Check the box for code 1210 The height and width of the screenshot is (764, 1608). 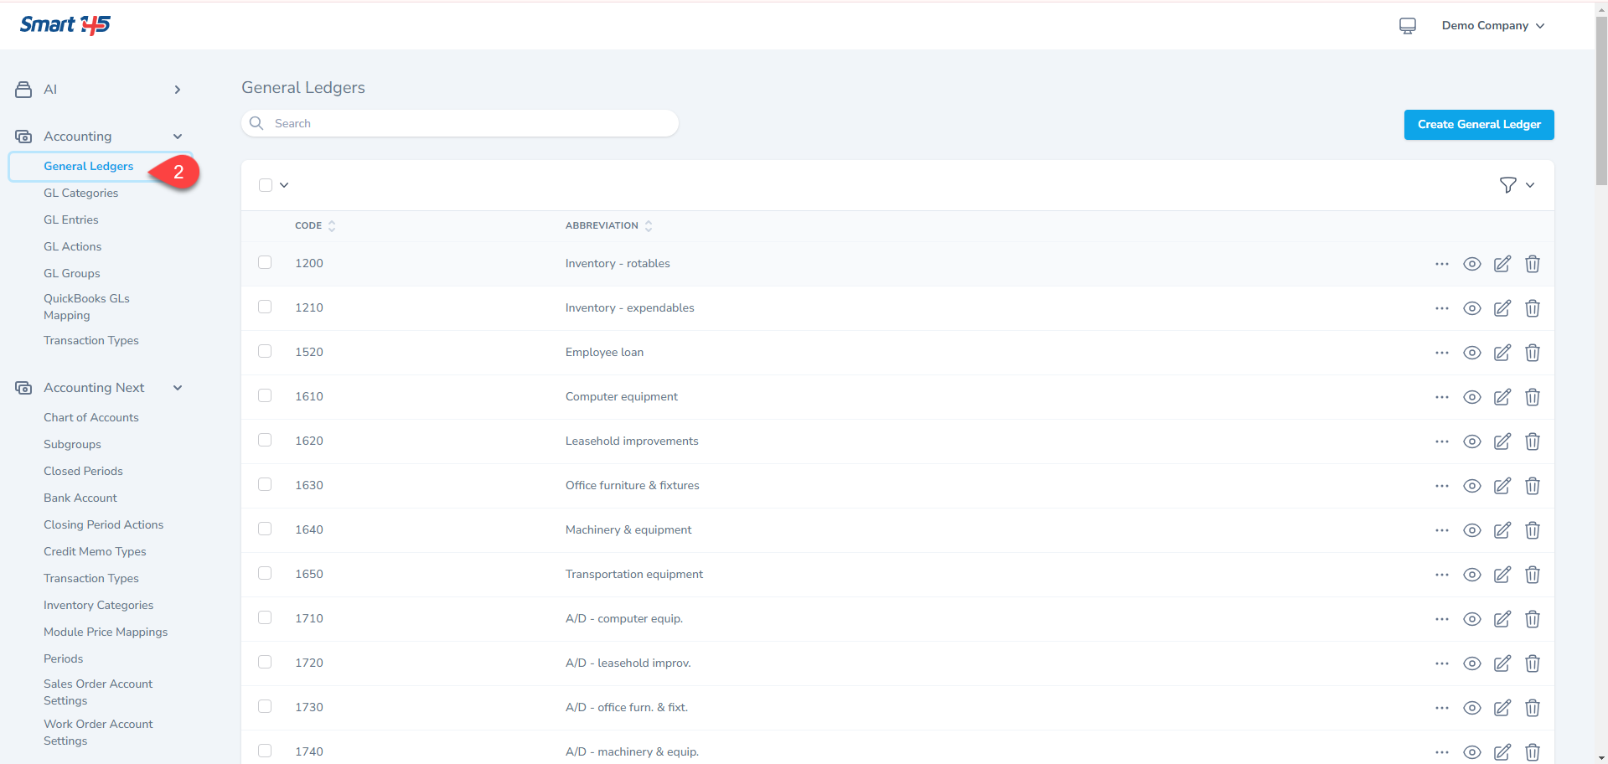coord(265,307)
